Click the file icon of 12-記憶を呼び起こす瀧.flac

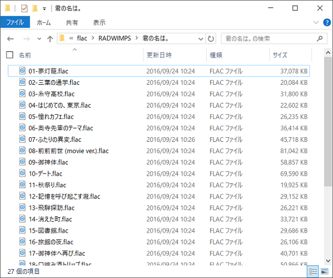tap(22, 196)
